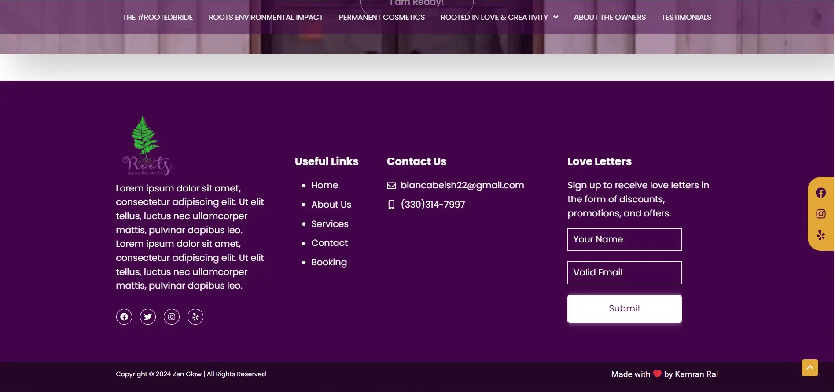Open Facebook from the yellow side panel

click(820, 193)
